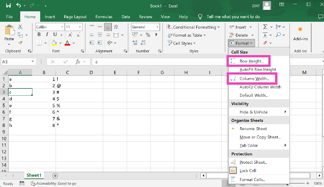Click the Percent Style icon

coord(148,35)
